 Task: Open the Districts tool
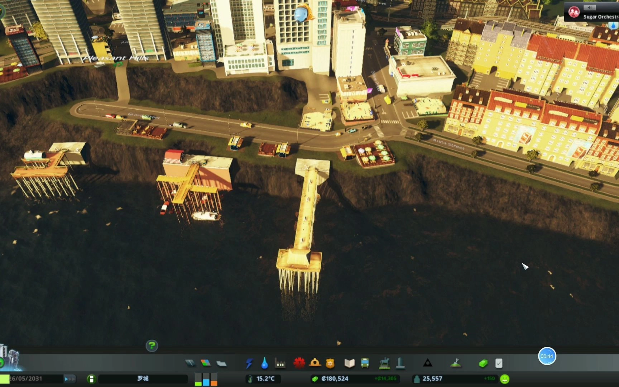point(222,363)
